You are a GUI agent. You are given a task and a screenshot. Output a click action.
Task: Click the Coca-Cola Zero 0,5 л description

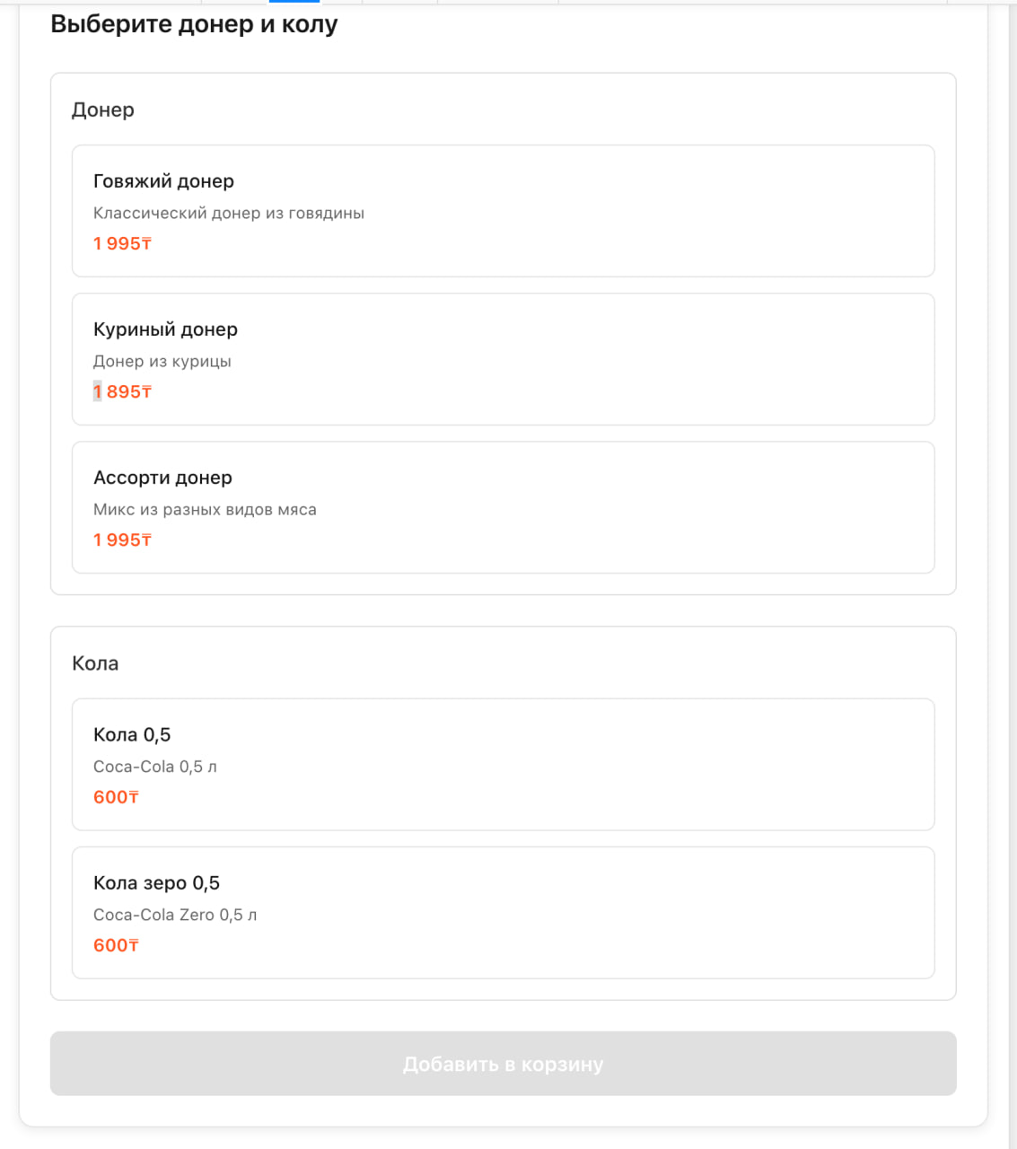click(x=175, y=915)
